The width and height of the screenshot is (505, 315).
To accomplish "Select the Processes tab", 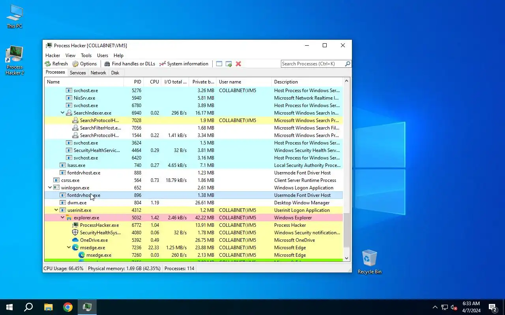I will pyautogui.click(x=55, y=72).
